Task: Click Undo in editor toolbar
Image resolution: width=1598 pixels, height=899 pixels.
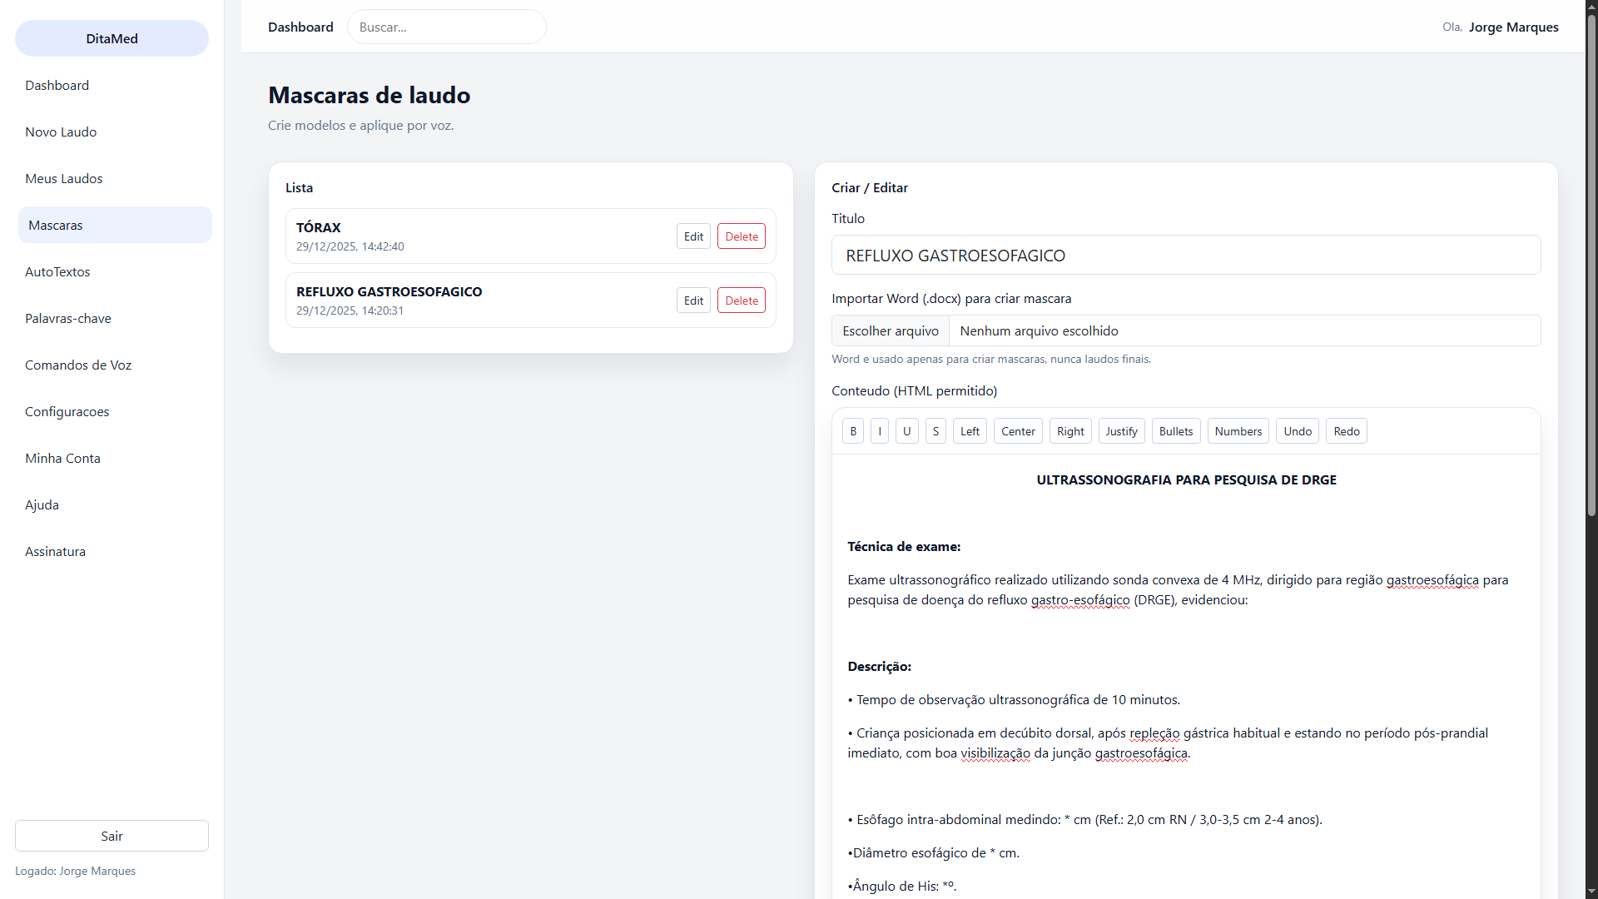Action: pos(1297,431)
